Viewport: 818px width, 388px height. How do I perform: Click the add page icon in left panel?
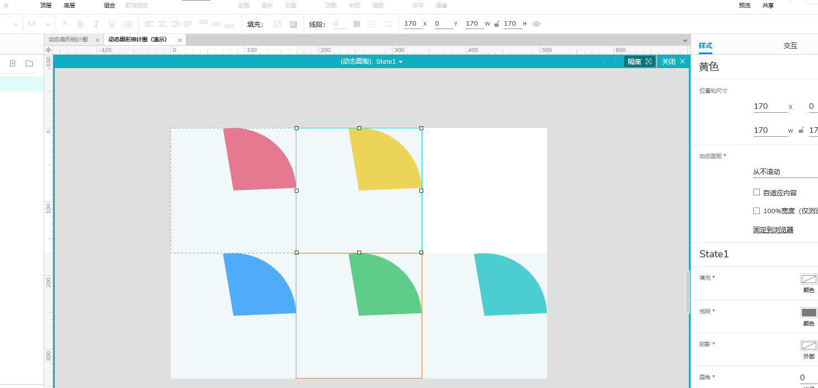[x=12, y=64]
